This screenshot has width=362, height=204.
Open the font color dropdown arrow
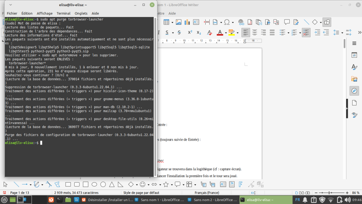coord(226,32)
